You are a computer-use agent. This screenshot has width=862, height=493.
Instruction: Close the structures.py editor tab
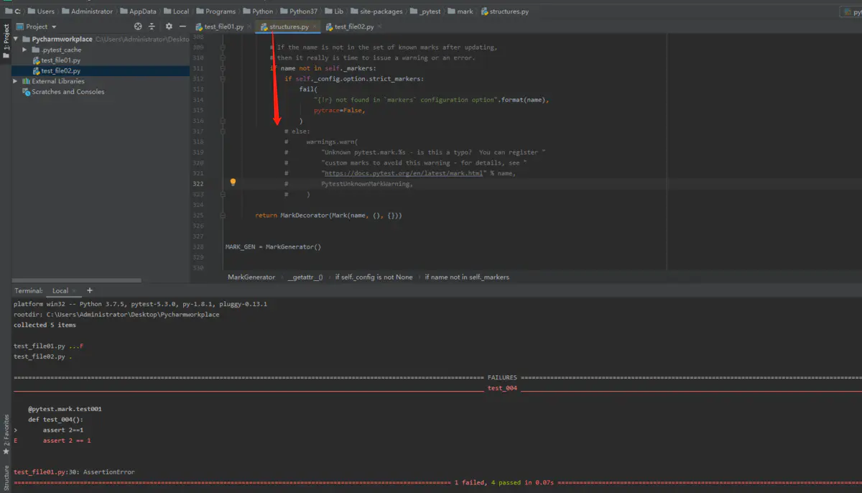[x=315, y=27]
